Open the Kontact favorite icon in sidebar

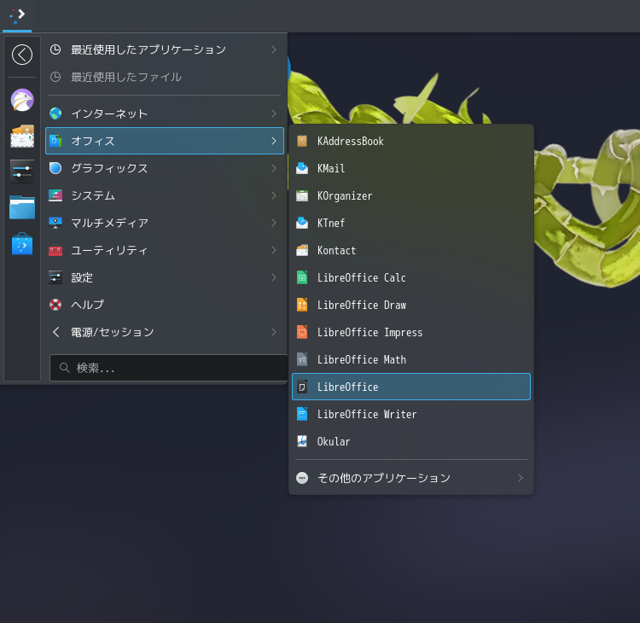[x=22, y=136]
